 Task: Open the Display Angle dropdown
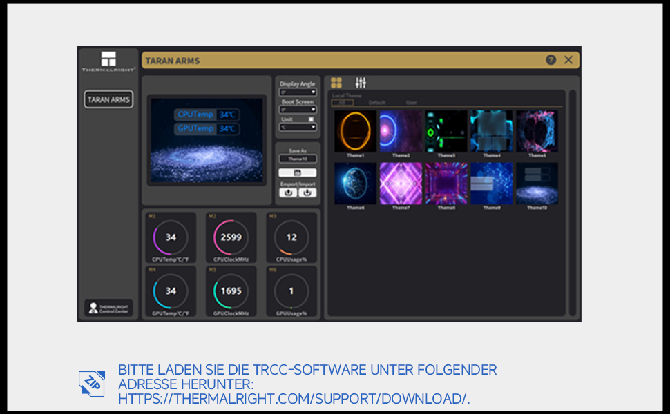point(297,91)
